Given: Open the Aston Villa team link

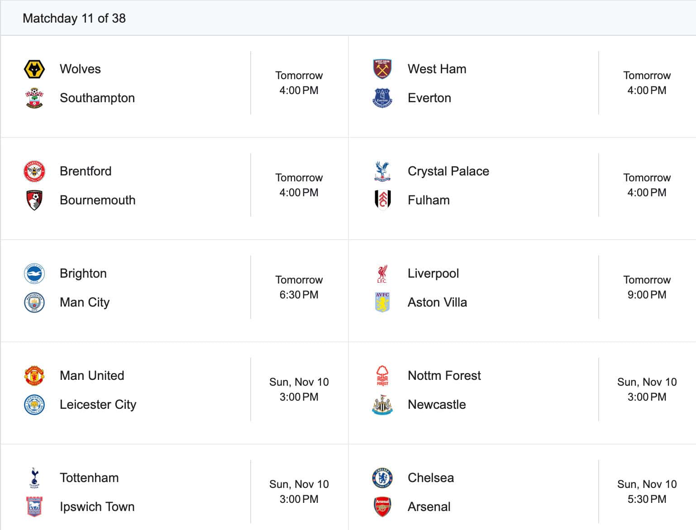Looking at the screenshot, I should pyautogui.click(x=437, y=303).
